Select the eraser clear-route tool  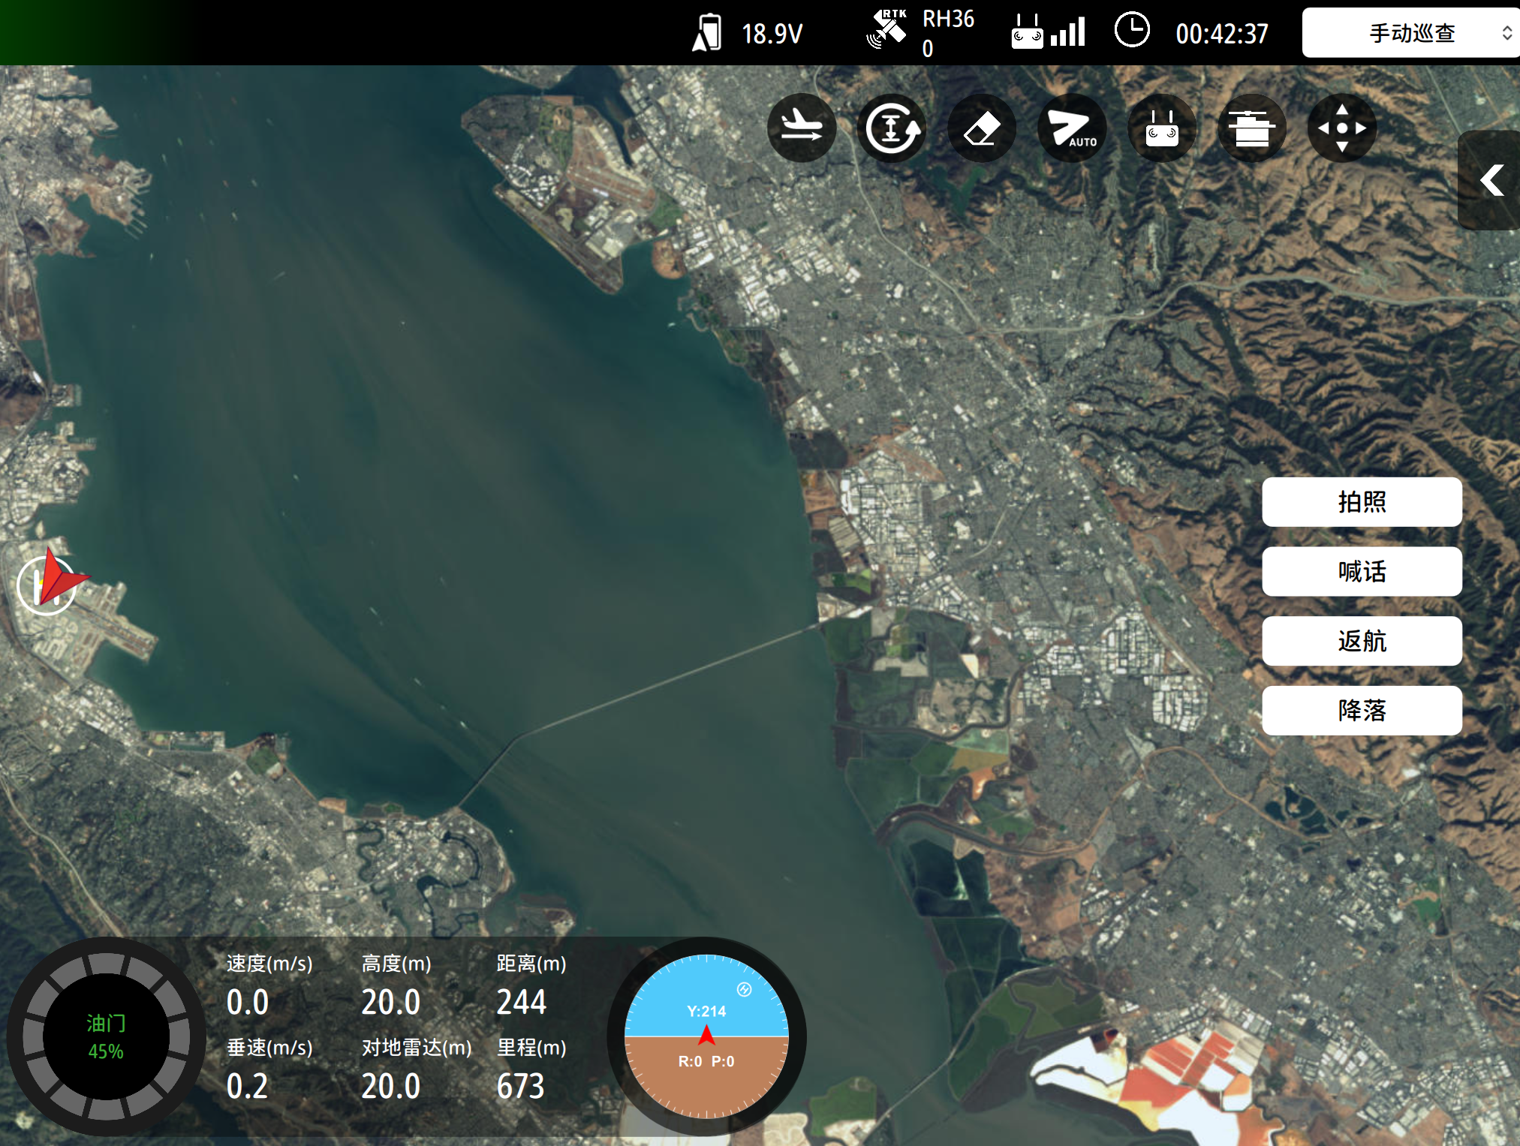coord(982,128)
